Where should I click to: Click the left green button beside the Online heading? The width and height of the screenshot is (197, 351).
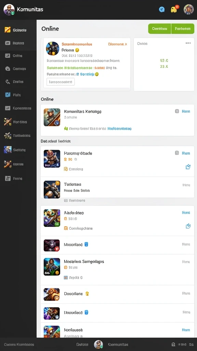point(159,29)
